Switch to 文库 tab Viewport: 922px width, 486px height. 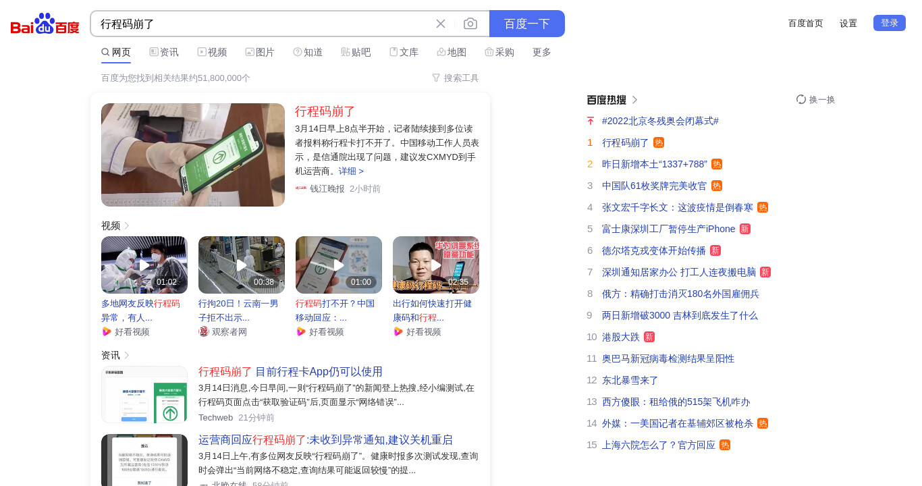pos(404,52)
